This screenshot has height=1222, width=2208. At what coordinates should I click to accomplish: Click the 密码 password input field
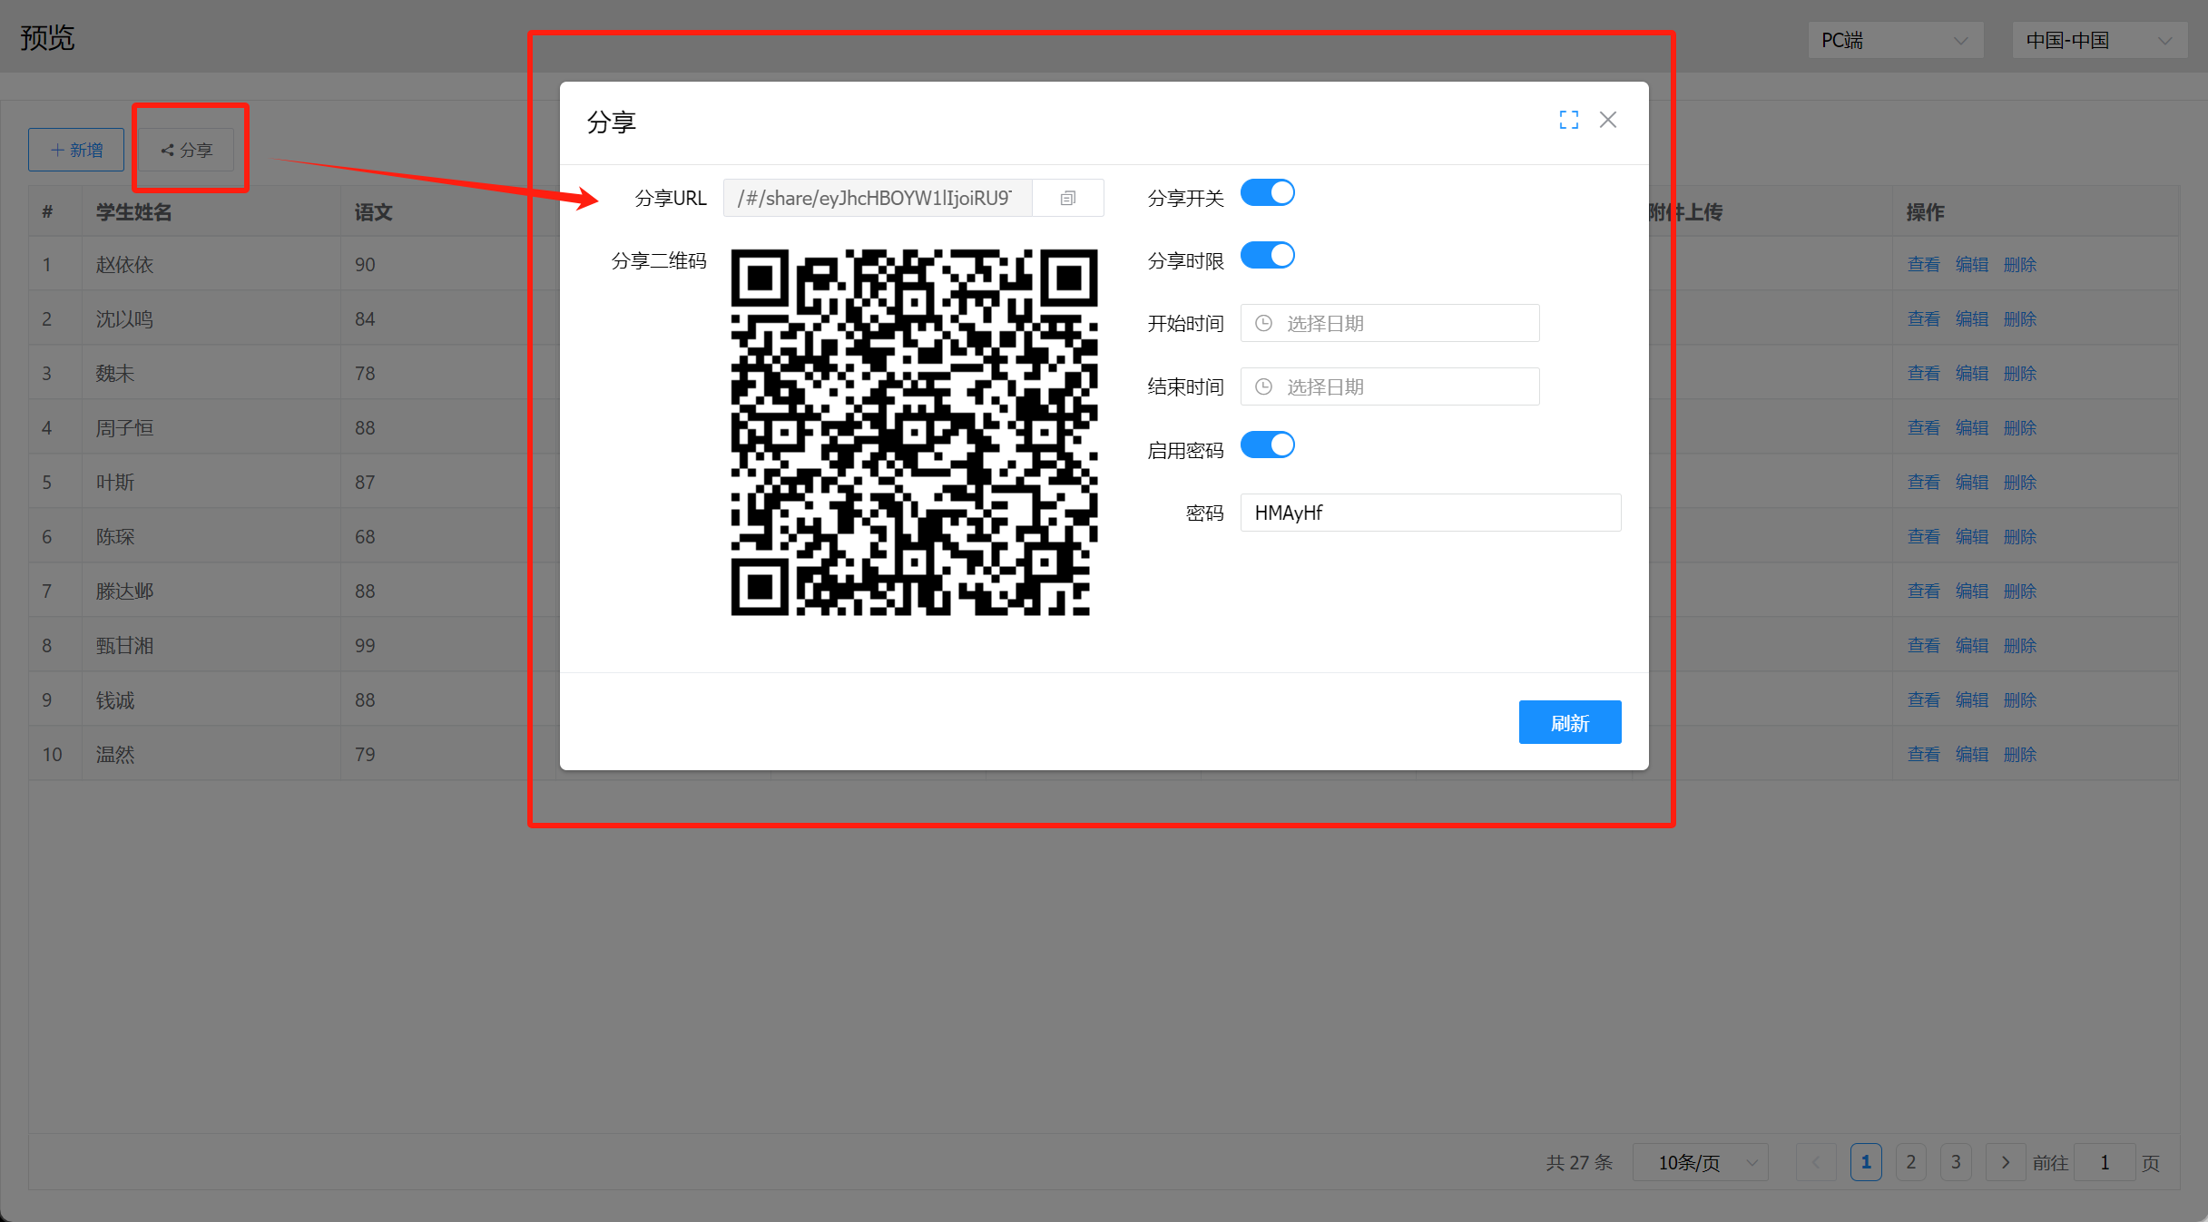click(1429, 513)
